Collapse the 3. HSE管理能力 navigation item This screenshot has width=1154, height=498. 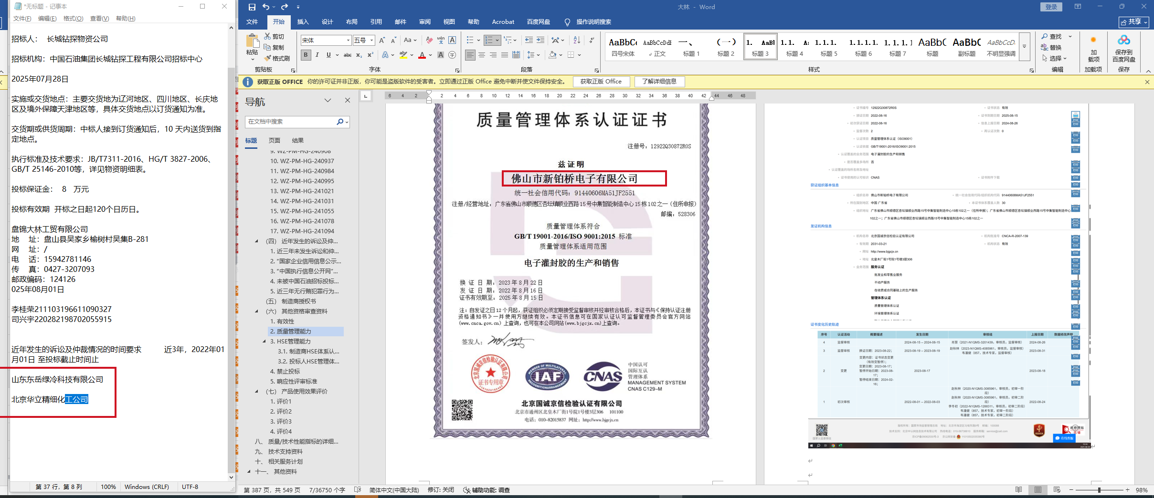(x=264, y=342)
